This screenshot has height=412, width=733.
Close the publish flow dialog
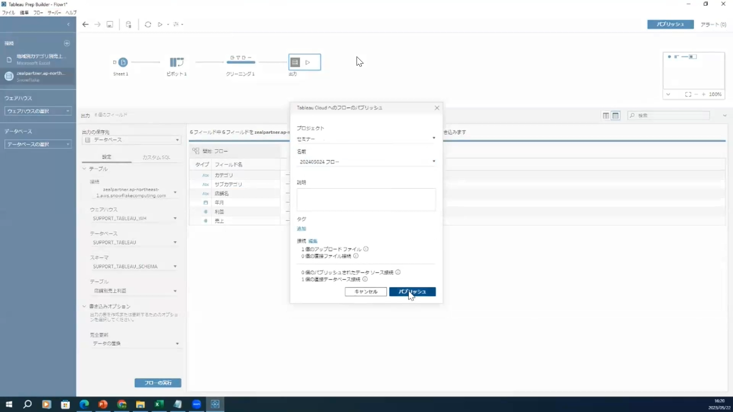pyautogui.click(x=437, y=108)
